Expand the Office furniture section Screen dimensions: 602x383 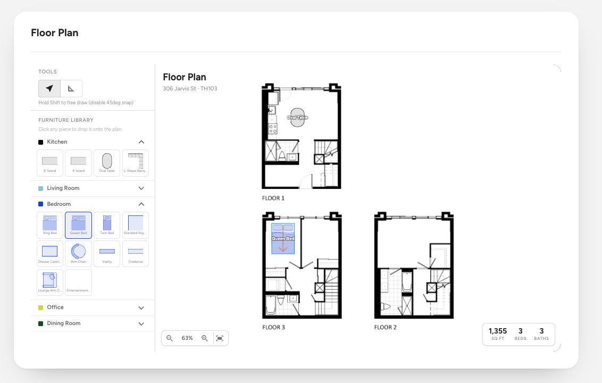pyautogui.click(x=141, y=307)
